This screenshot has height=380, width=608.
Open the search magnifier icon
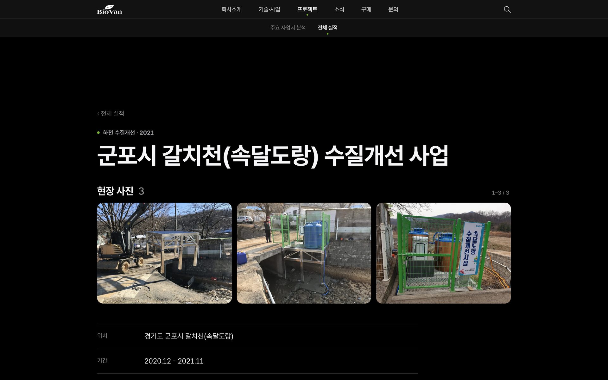tap(507, 9)
